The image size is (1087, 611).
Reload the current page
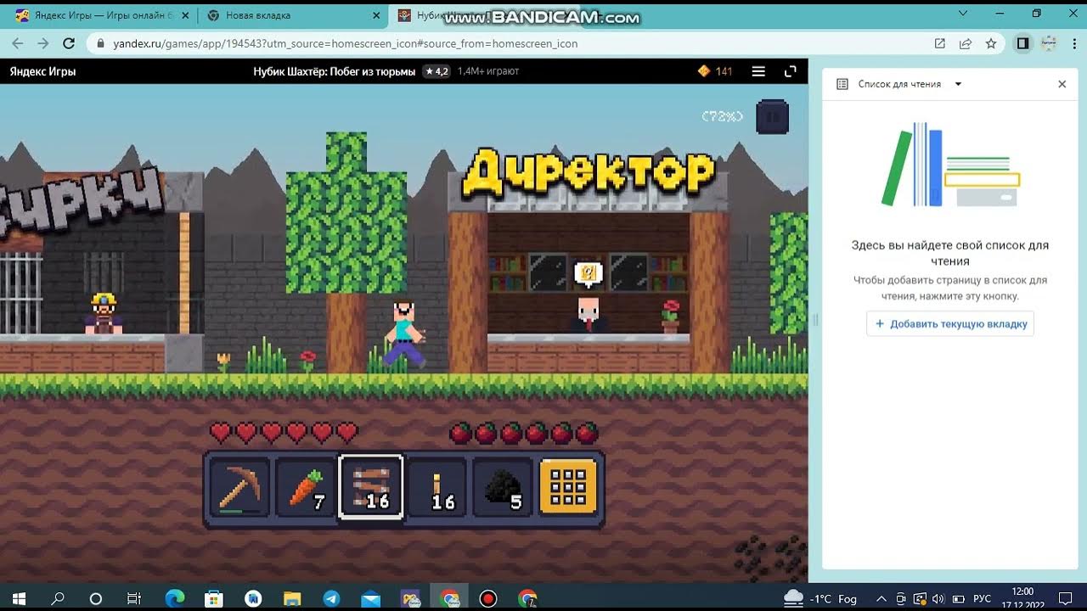tap(70, 43)
